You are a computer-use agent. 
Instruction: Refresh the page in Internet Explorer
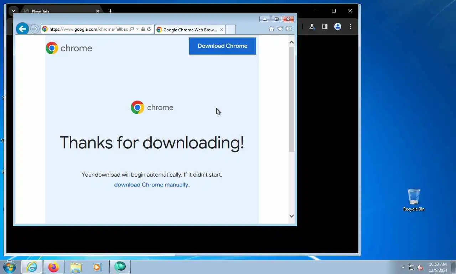tap(149, 29)
